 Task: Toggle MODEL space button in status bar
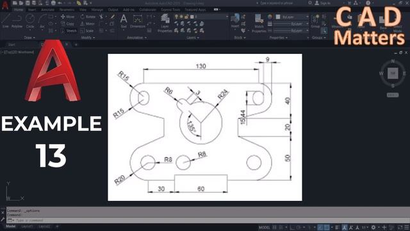(x=264, y=227)
